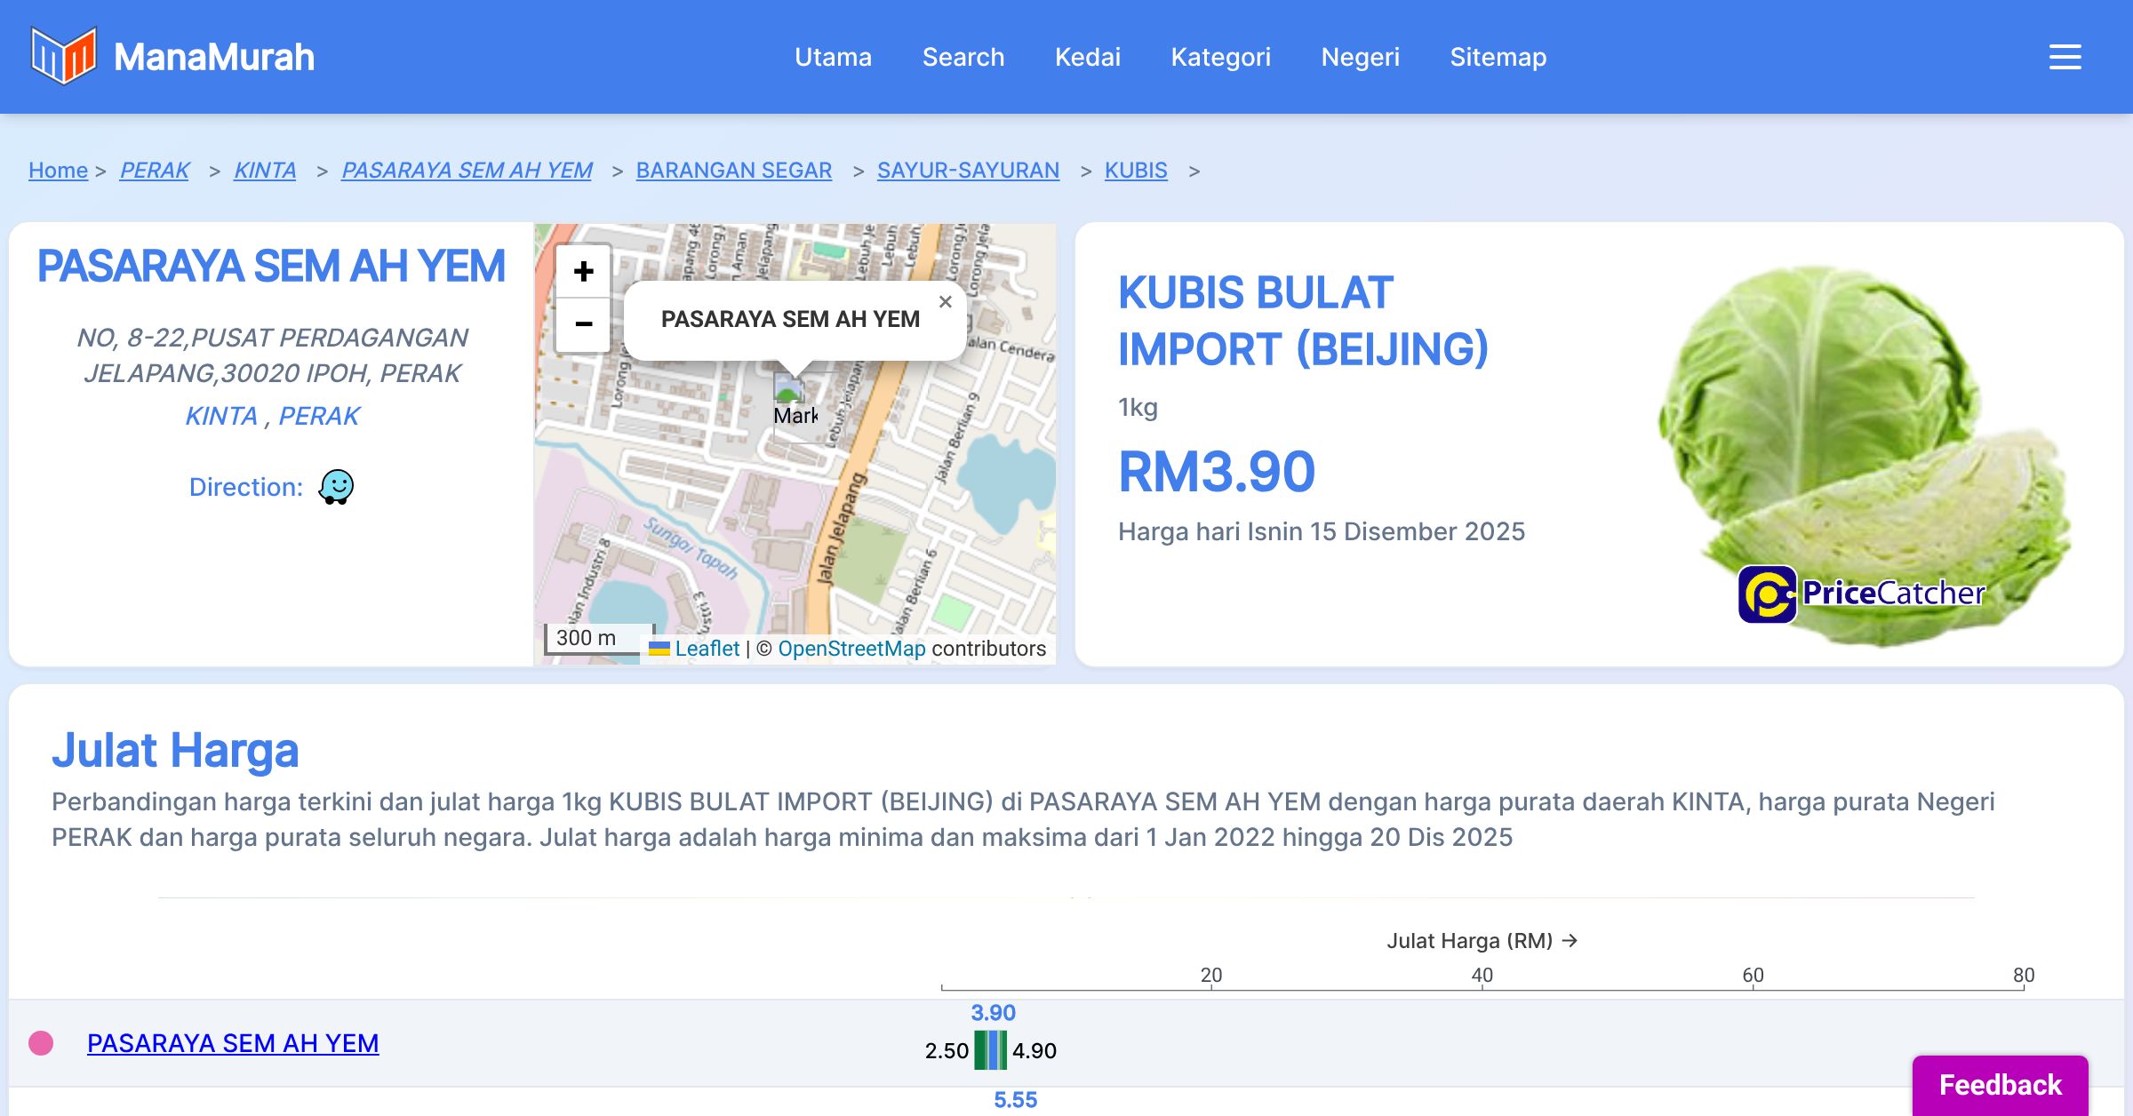2133x1116 pixels.
Task: Click the ManaMurah logo icon
Action: [x=63, y=56]
